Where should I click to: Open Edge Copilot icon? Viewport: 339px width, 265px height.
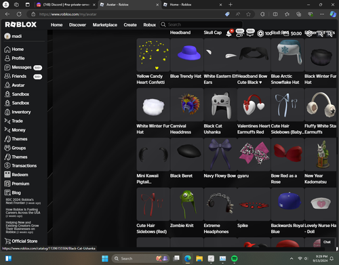point(333,14)
